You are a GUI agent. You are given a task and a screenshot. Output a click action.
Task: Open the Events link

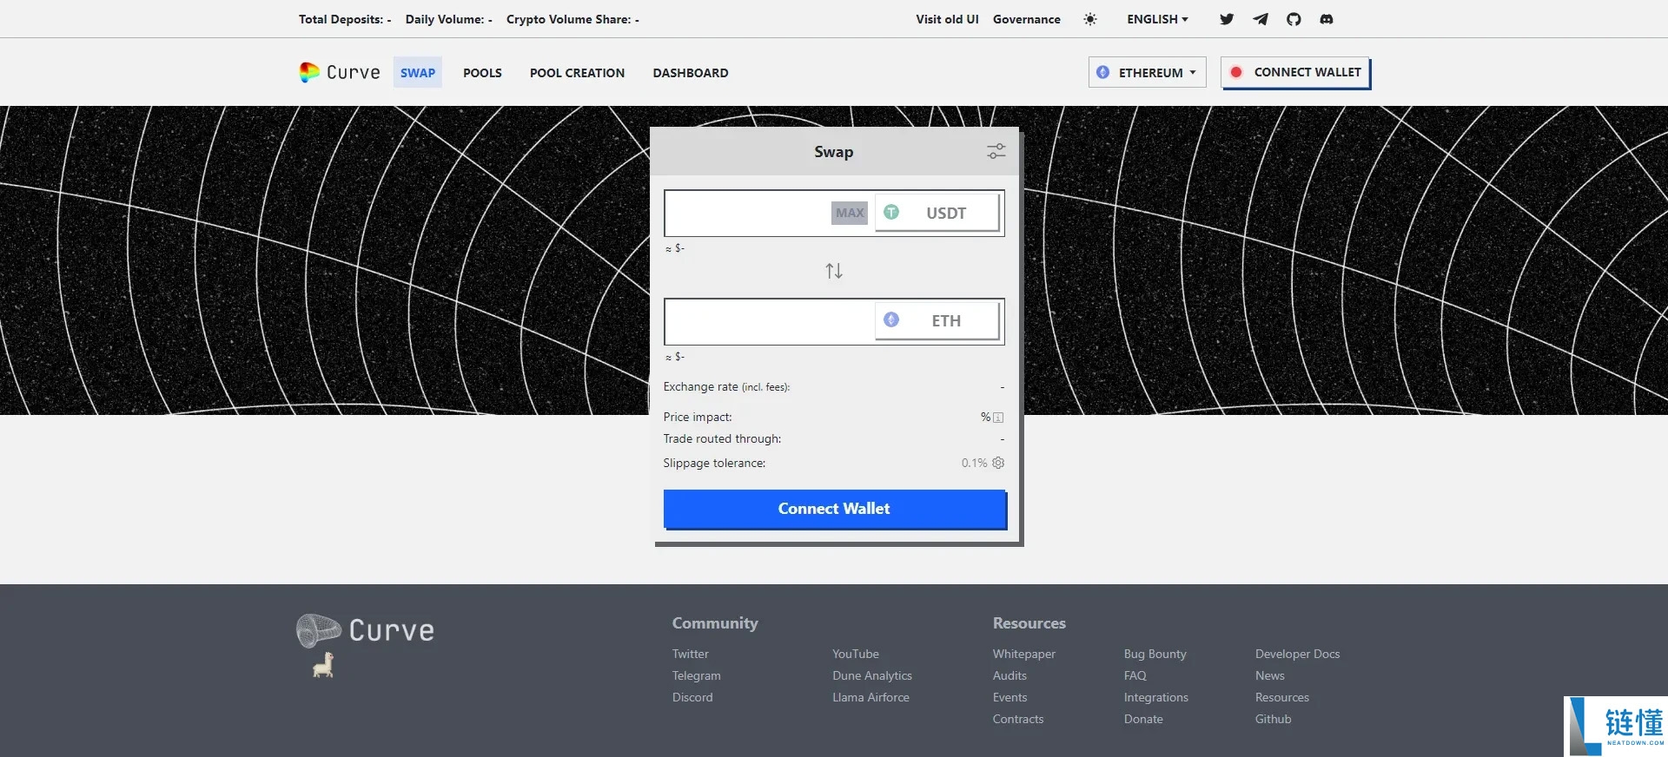coord(1009,697)
